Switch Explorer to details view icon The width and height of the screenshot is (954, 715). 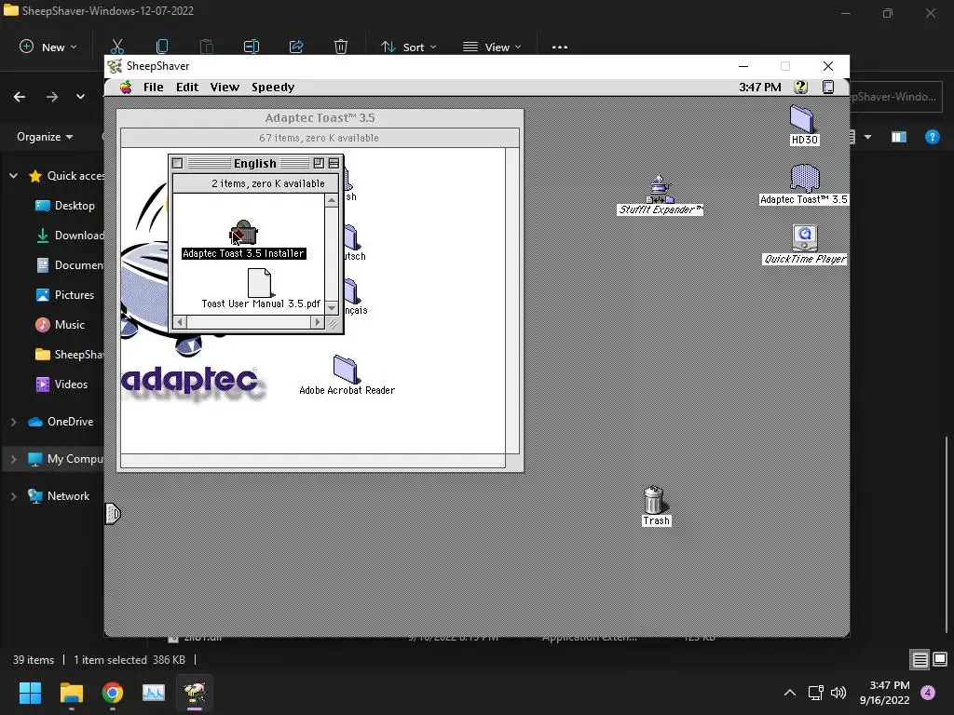click(x=920, y=659)
